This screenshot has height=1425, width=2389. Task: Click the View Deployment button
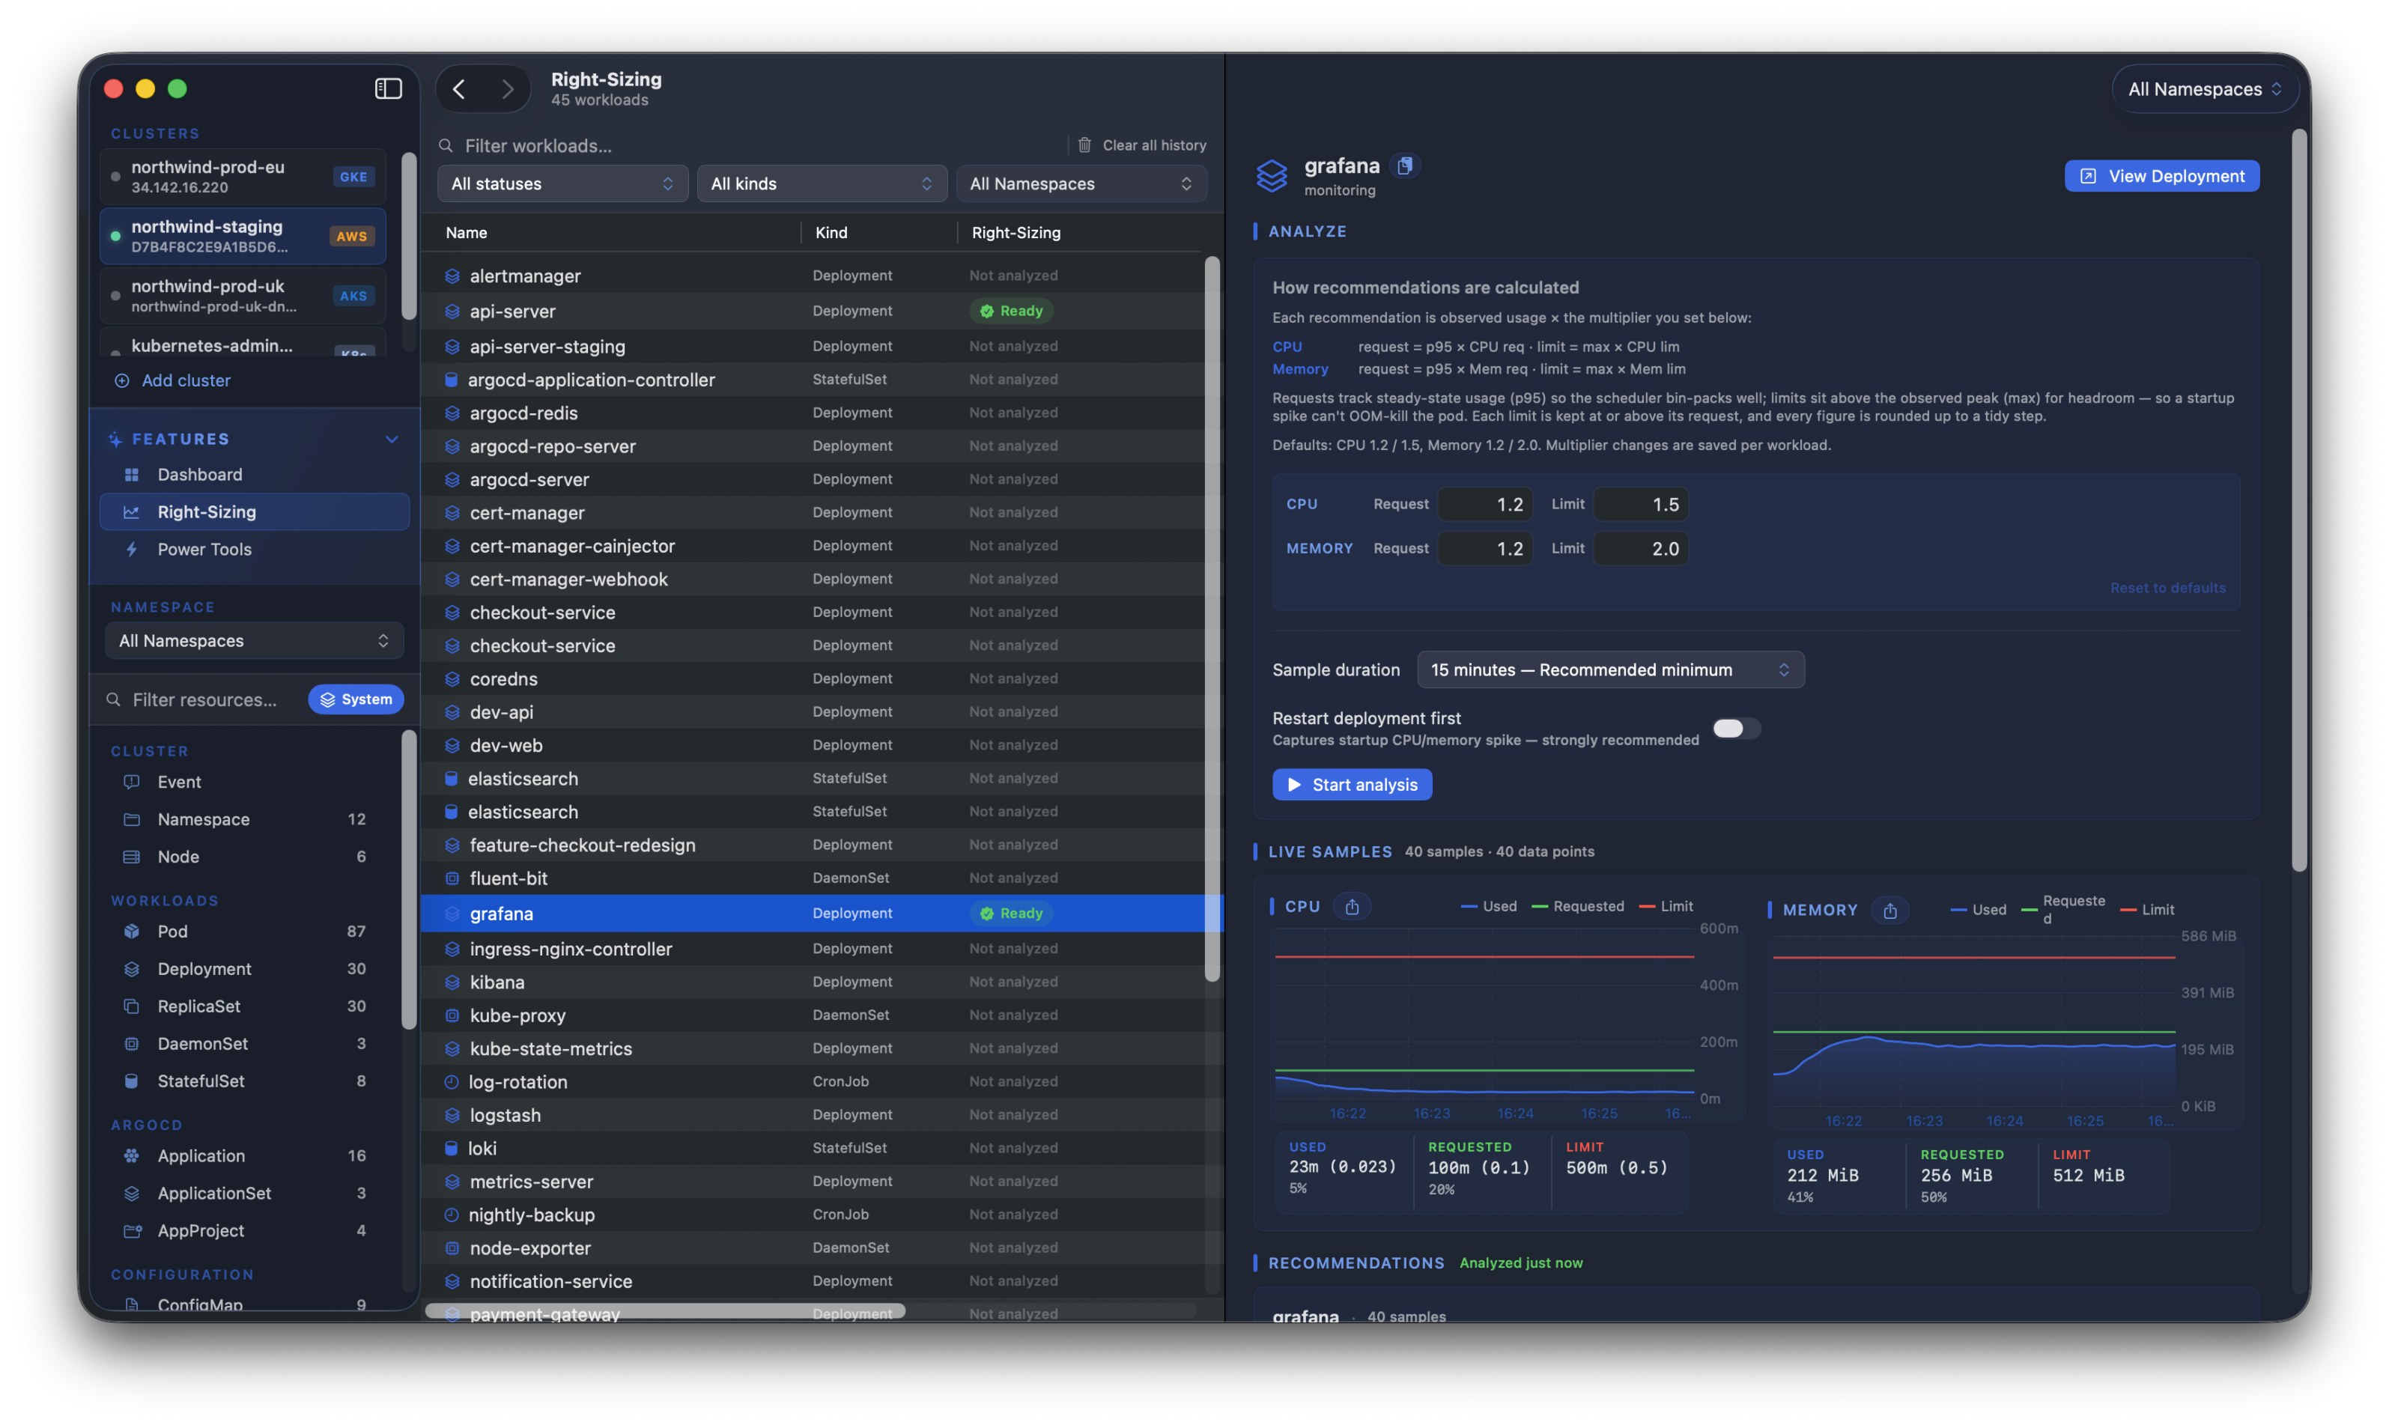[2161, 176]
